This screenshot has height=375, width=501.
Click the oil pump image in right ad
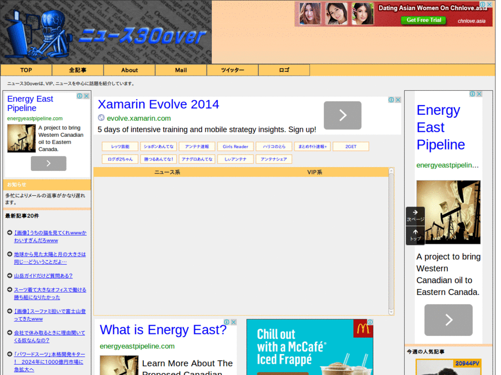point(448,212)
